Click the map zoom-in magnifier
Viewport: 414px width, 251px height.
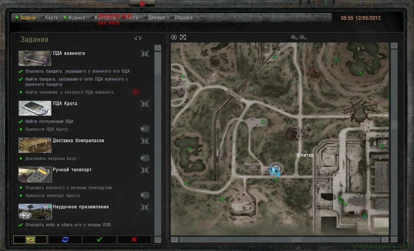coord(294,37)
